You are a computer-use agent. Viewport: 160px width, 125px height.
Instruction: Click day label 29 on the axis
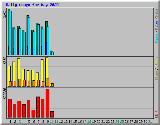pyautogui.click(x=141, y=122)
